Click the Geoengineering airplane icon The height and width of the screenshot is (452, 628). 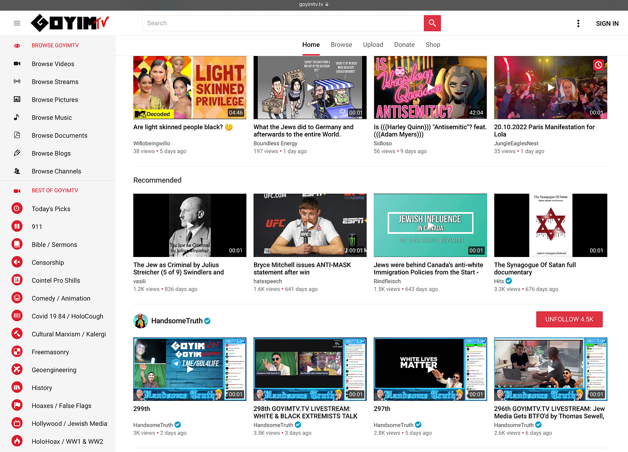tap(17, 369)
